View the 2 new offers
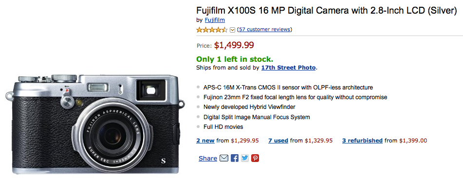 pos(205,141)
